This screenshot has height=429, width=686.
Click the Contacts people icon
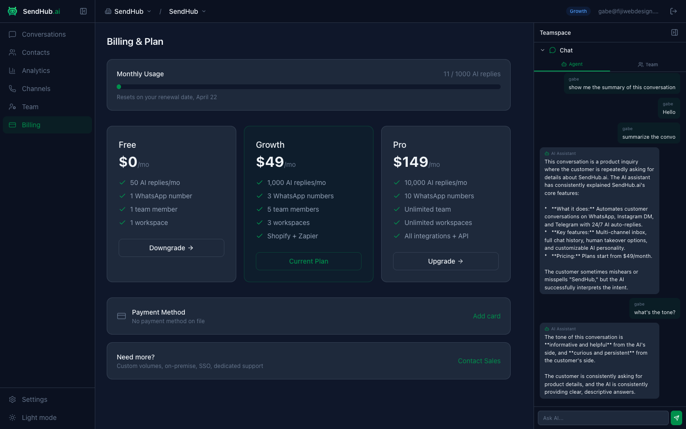[x=12, y=52]
